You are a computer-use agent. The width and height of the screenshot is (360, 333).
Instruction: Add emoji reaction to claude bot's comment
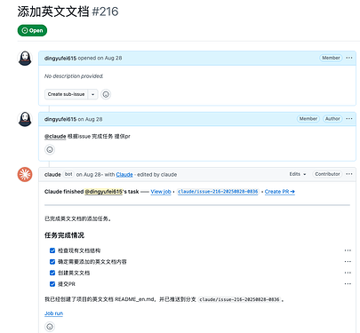[50, 327]
